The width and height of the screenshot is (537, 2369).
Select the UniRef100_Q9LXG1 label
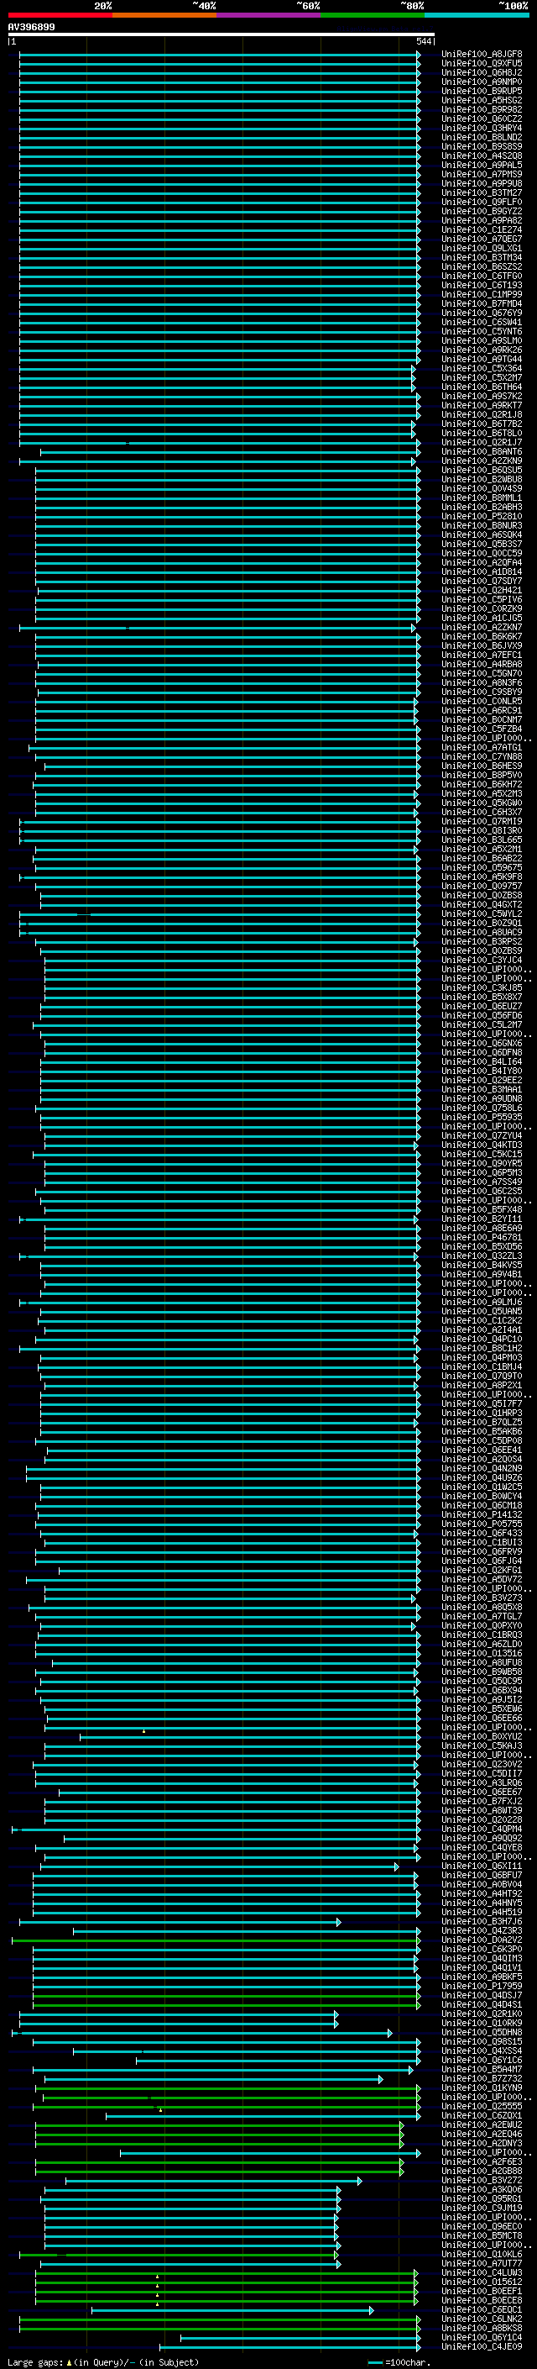tap(482, 248)
